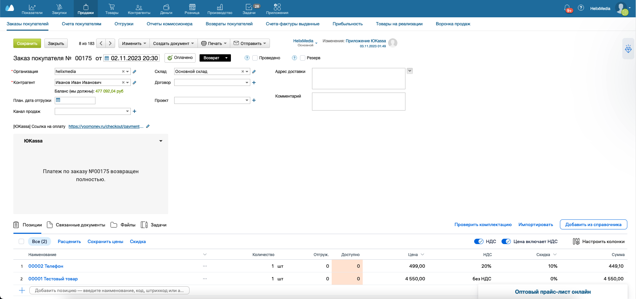The image size is (636, 299).
Task: Edit the Склад with pencil icon
Action: point(254,72)
